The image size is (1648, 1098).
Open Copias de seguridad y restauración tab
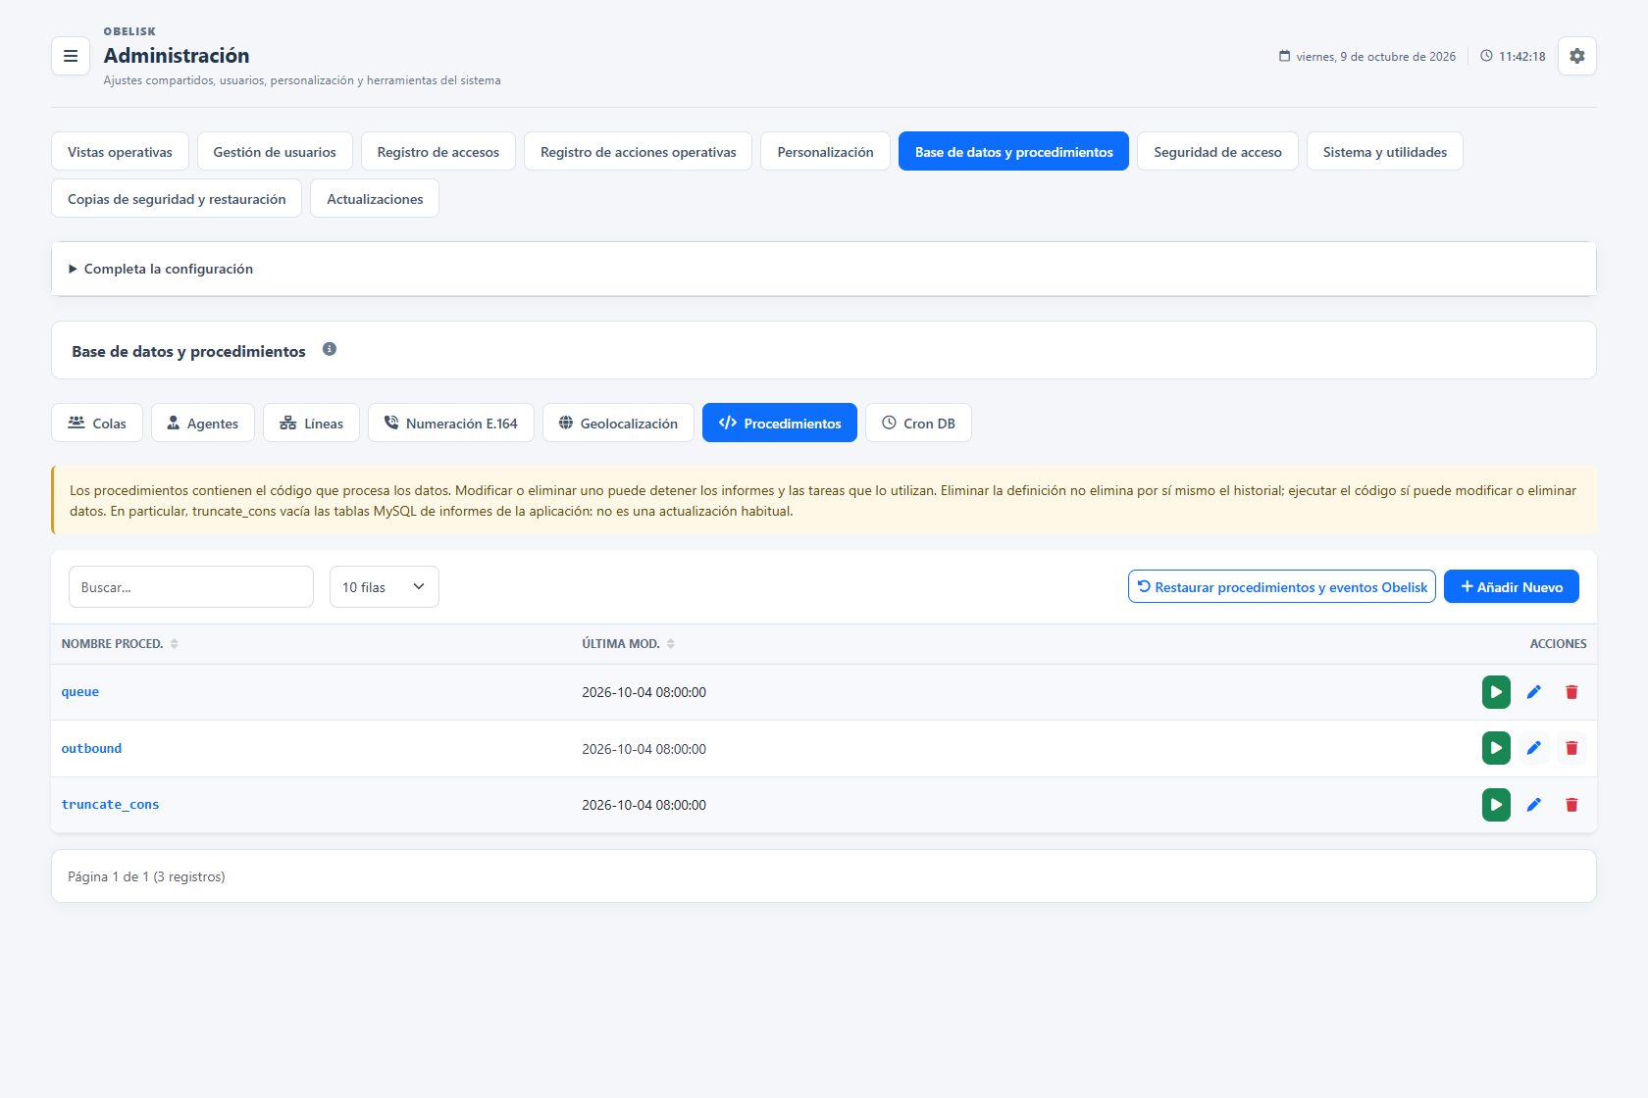pyautogui.click(x=177, y=199)
